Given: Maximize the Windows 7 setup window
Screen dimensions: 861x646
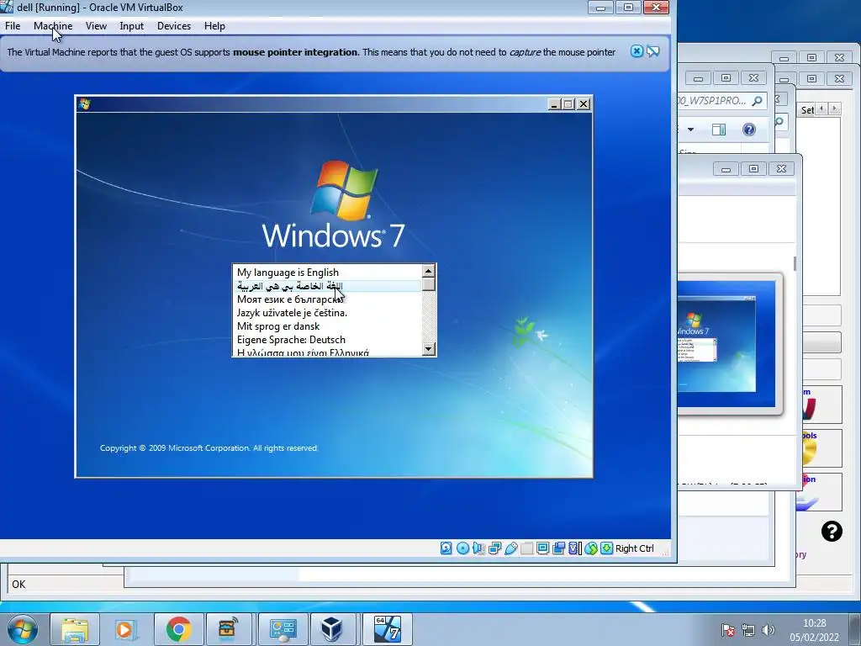Looking at the screenshot, I should (569, 103).
